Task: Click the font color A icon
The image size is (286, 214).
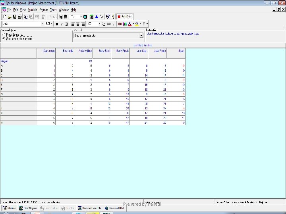Action: pos(129,24)
